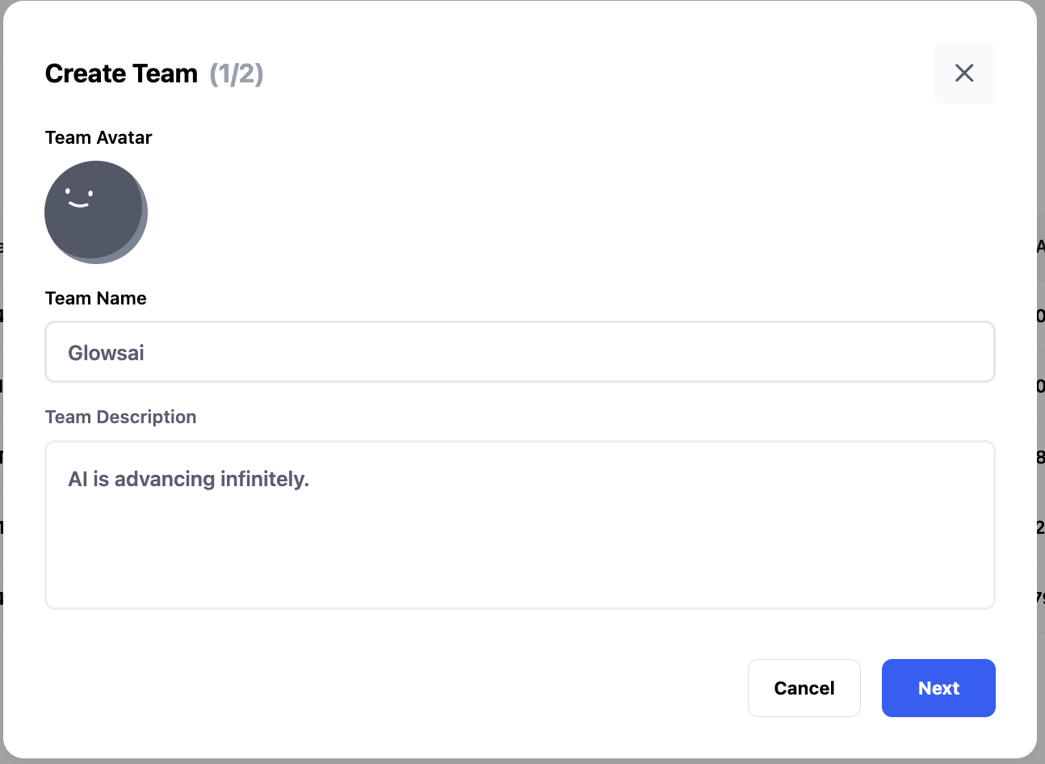Click the "AI is advancing infinitely." text

189,479
